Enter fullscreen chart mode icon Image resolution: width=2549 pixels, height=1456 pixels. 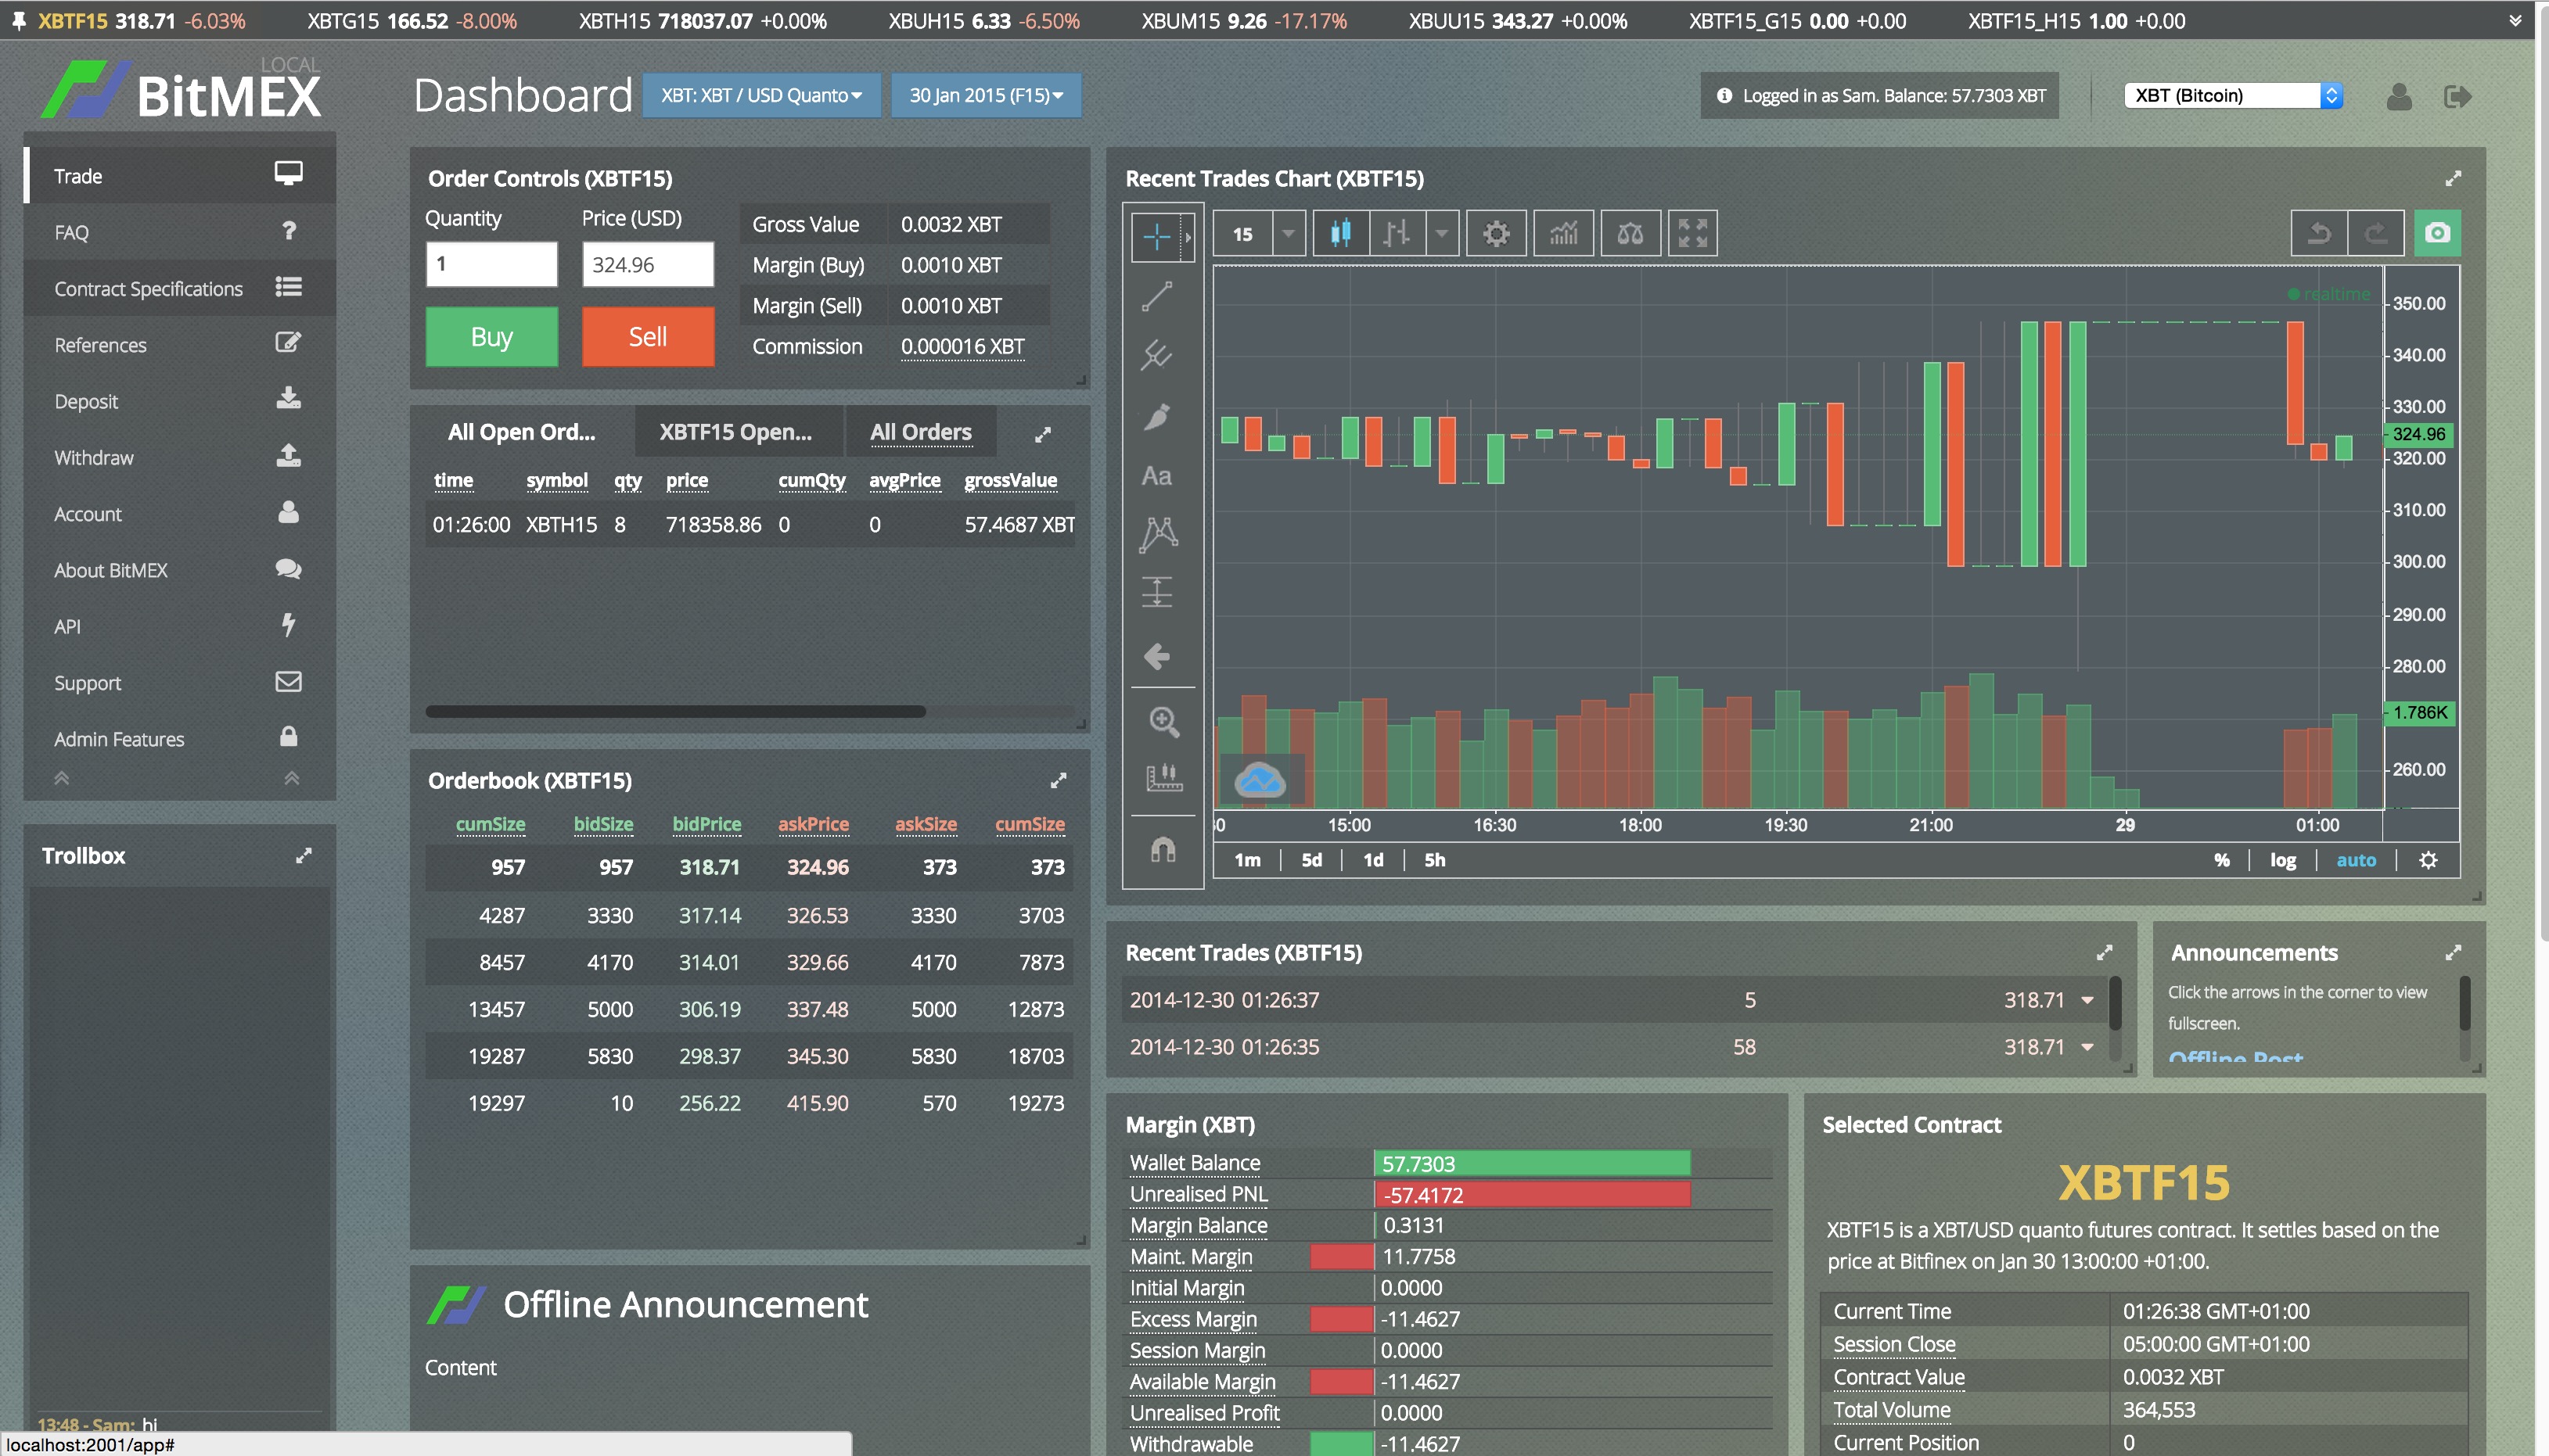coord(1692,234)
